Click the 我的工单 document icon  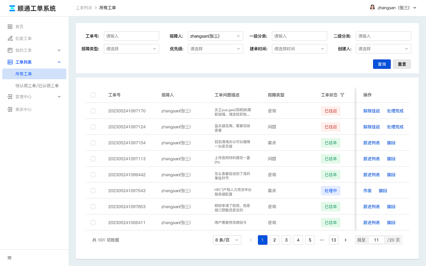pyautogui.click(x=10, y=50)
